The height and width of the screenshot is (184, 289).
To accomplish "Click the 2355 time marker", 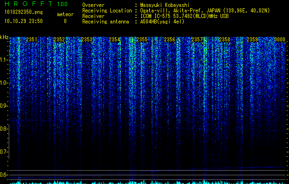I will [x=142, y=40].
